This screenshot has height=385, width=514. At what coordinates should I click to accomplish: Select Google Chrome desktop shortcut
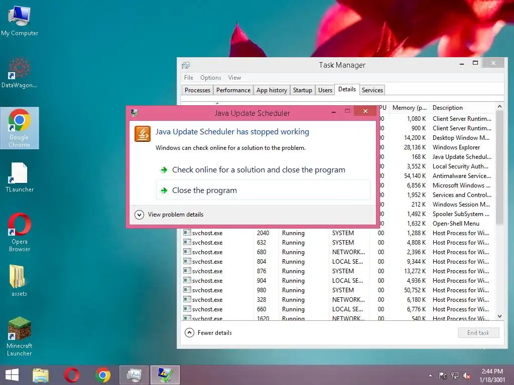[20, 128]
